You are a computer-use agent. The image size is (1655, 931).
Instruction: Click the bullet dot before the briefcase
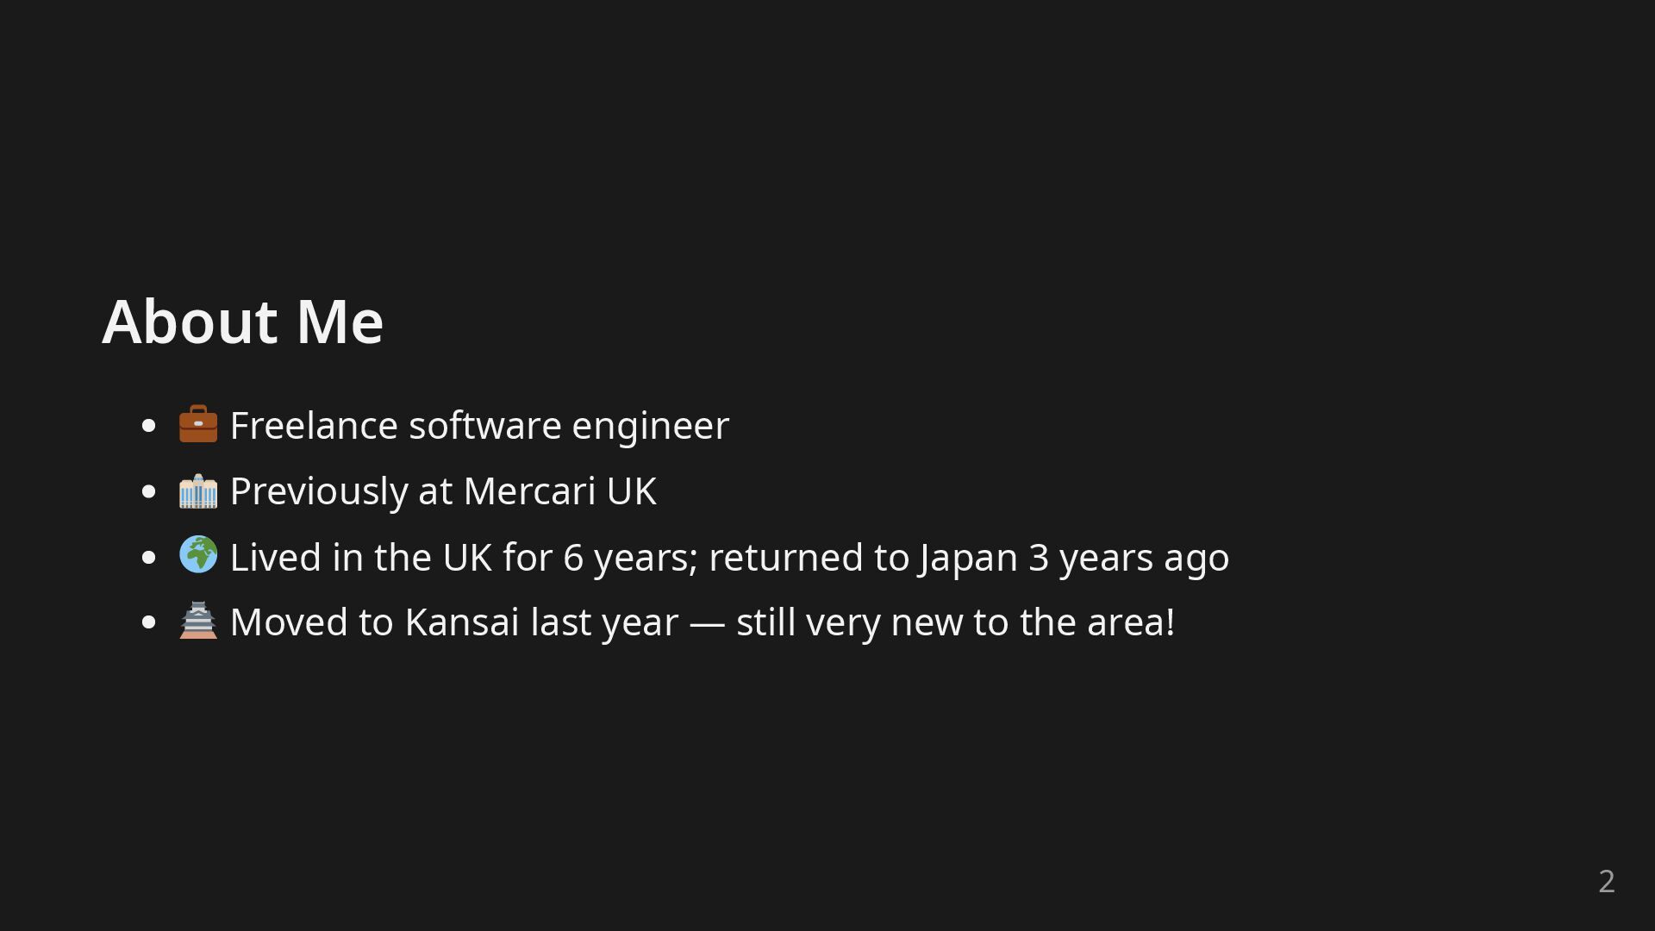(x=148, y=426)
